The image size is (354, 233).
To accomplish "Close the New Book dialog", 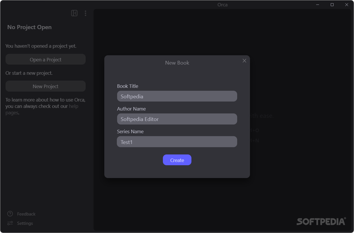I will 244,61.
